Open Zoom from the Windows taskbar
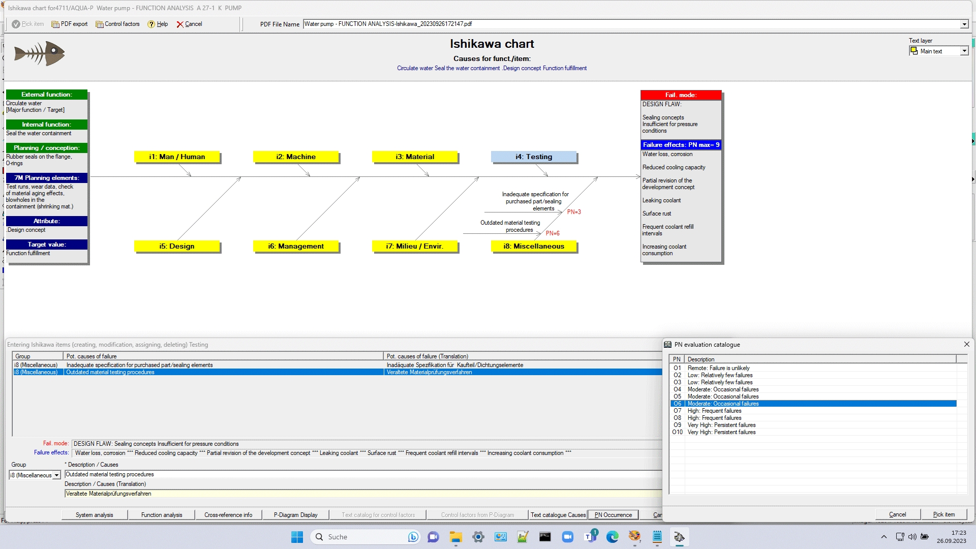The image size is (976, 549). click(x=567, y=537)
